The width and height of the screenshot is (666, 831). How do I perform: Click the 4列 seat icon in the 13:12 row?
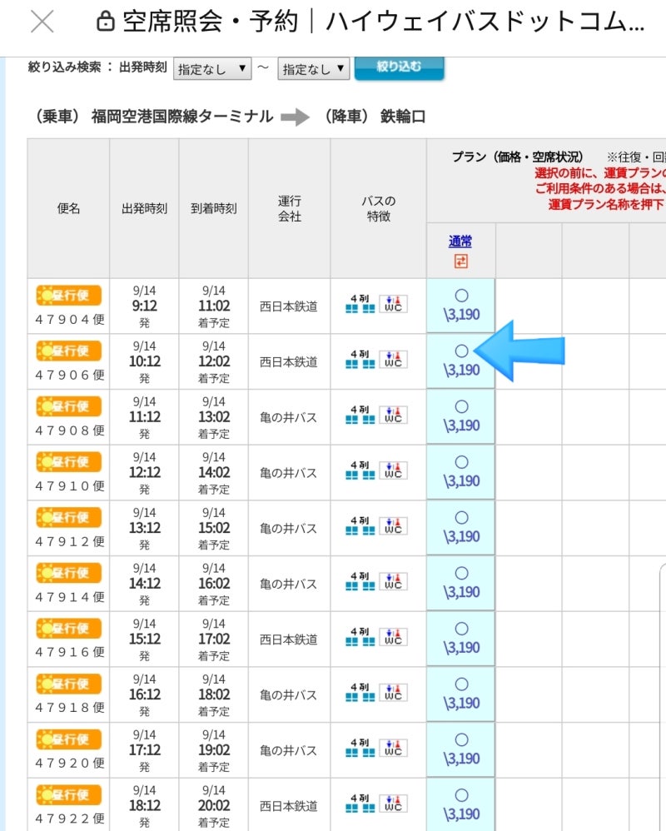pyautogui.click(x=360, y=525)
